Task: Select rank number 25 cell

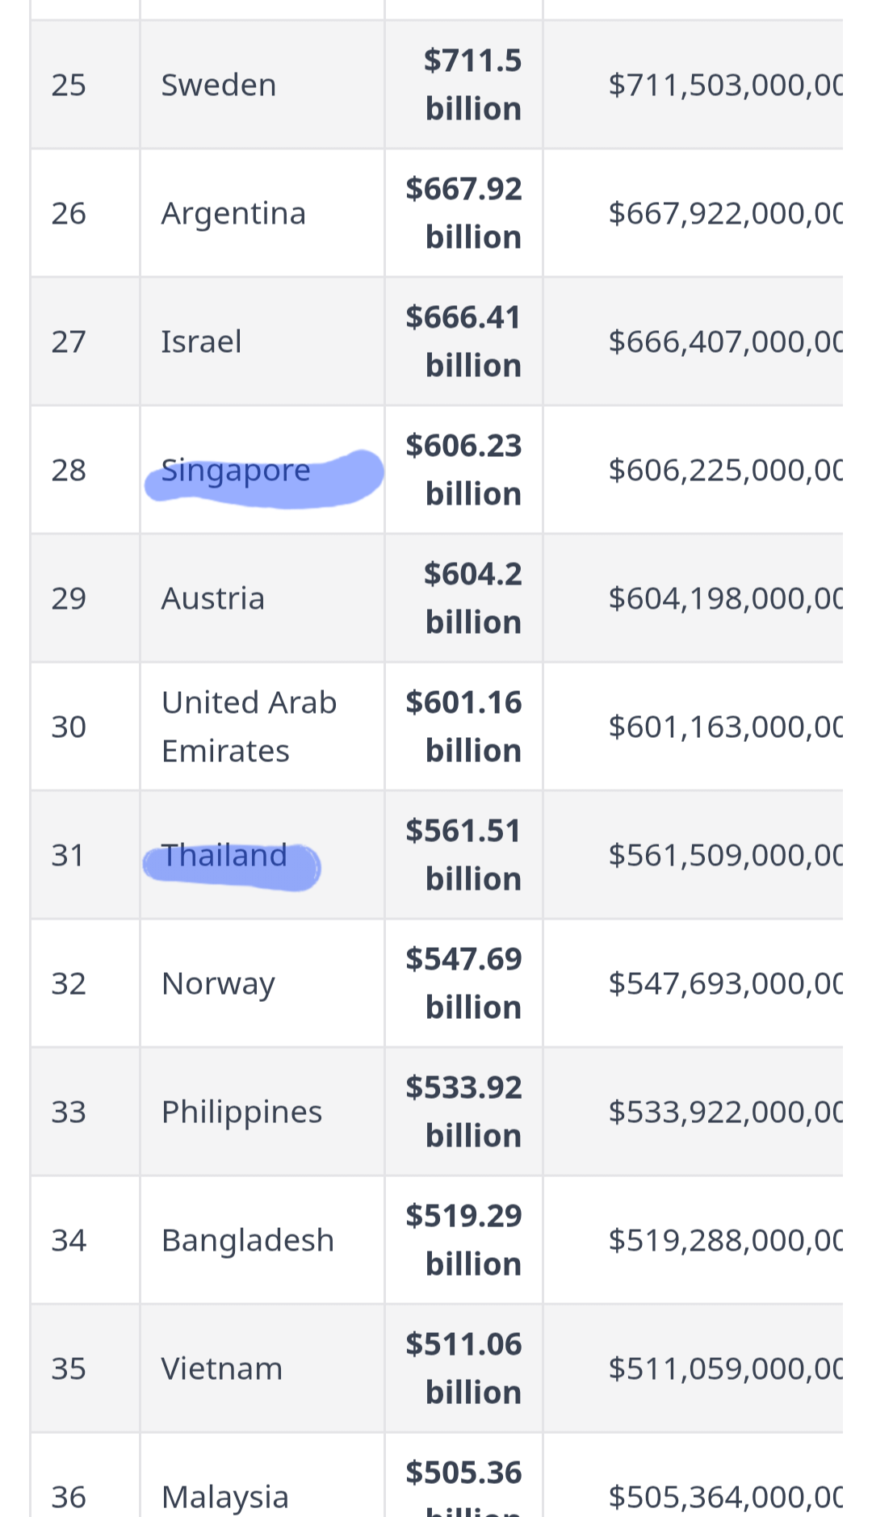Action: click(x=85, y=85)
